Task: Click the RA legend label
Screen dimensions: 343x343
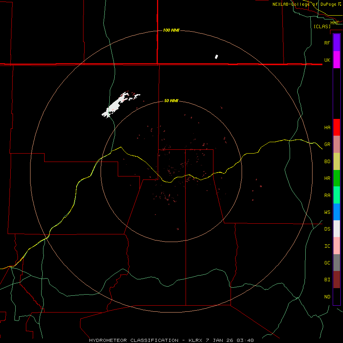Action: point(327,196)
